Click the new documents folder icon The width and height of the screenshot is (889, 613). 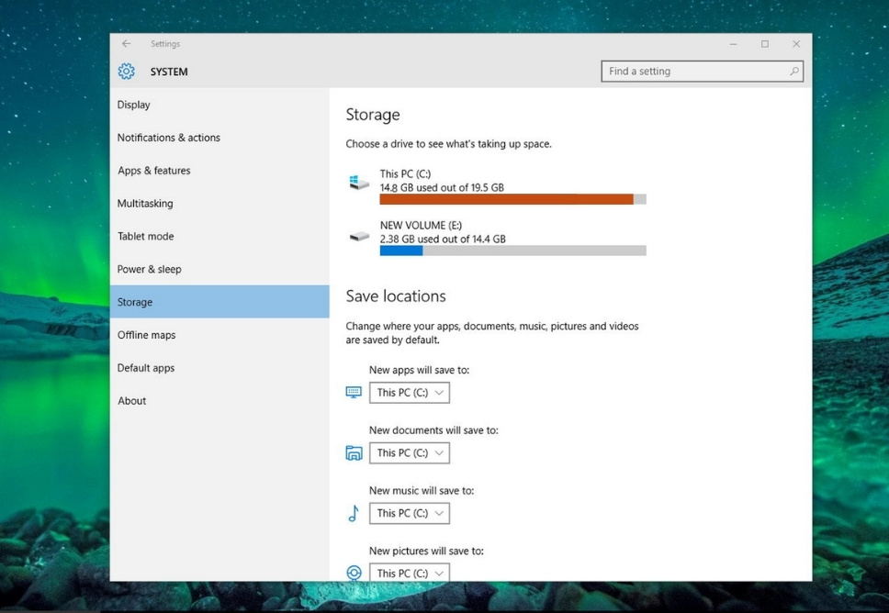pyautogui.click(x=354, y=453)
